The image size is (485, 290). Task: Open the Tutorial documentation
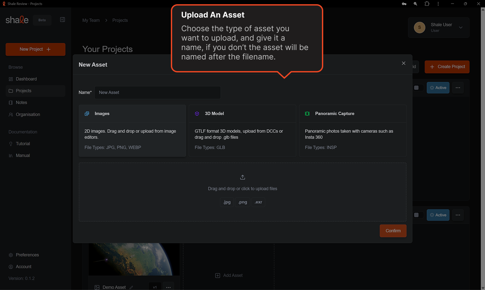[x=35, y=144]
